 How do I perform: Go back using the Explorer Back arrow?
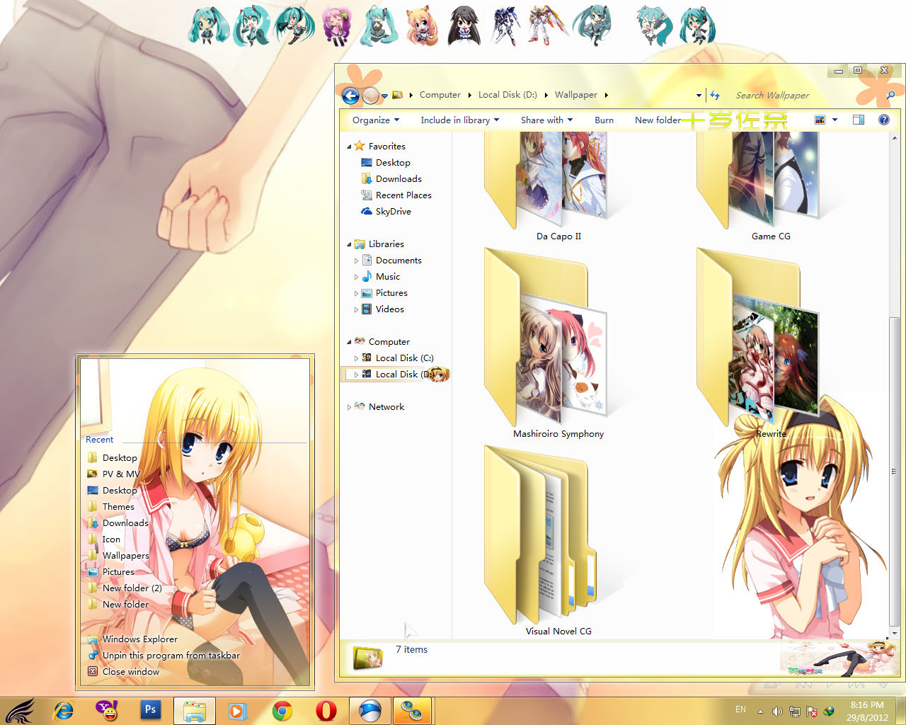tap(350, 96)
